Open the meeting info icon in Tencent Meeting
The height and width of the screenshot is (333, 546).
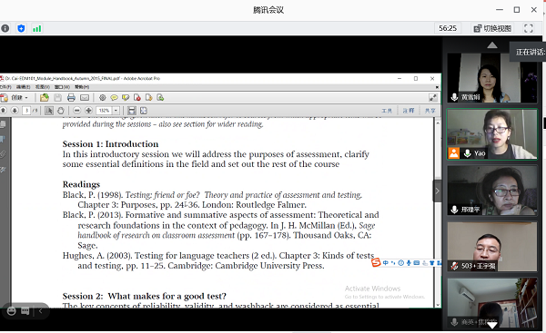tap(5, 28)
